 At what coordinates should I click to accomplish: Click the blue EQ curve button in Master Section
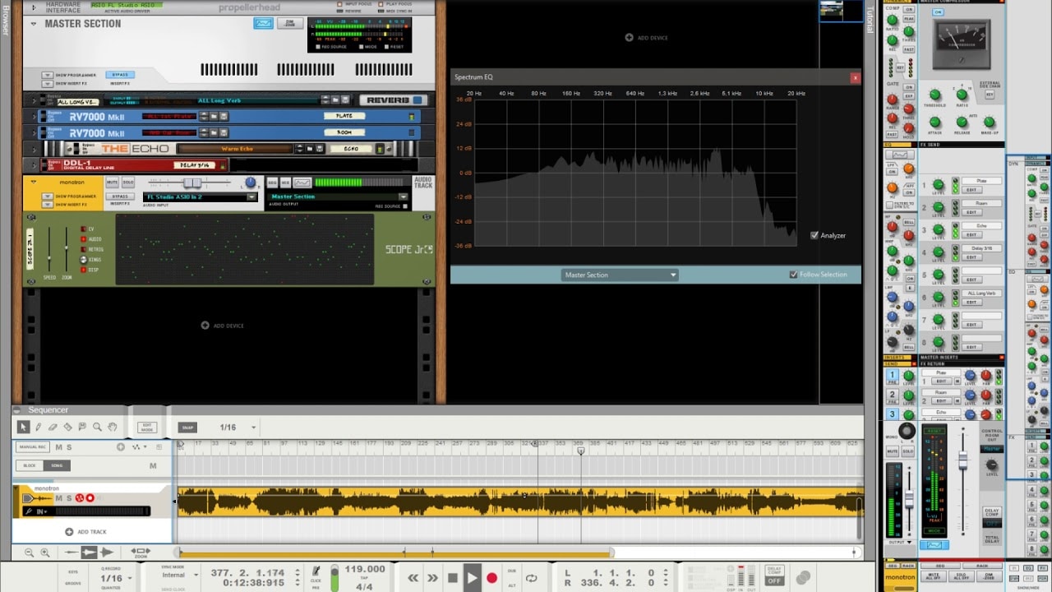click(263, 24)
